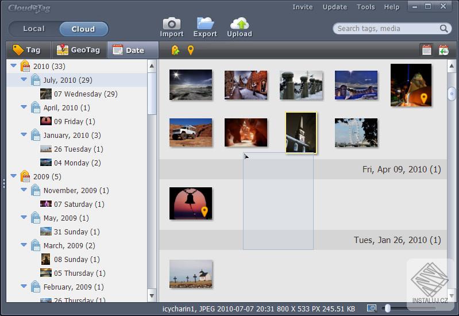The width and height of the screenshot is (459, 316).
Task: Click the Import camera icon
Action: tap(172, 24)
